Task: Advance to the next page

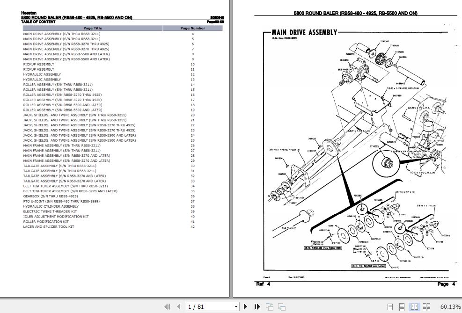Action: [246, 306]
